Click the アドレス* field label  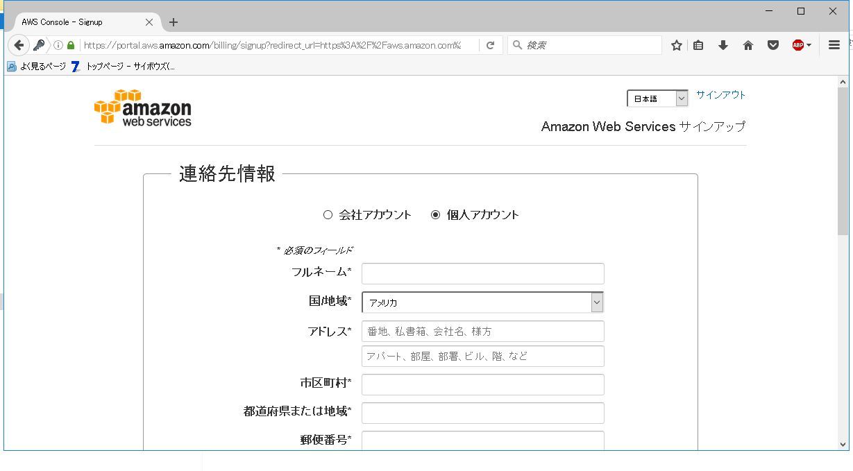[329, 332]
